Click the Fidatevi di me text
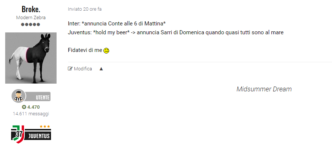 [x=85, y=50]
